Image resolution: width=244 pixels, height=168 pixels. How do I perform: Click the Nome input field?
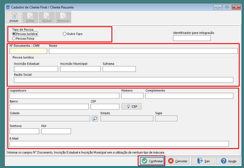click(143, 51)
